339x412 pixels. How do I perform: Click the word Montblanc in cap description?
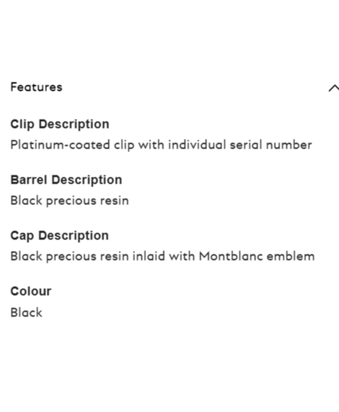coord(228,256)
